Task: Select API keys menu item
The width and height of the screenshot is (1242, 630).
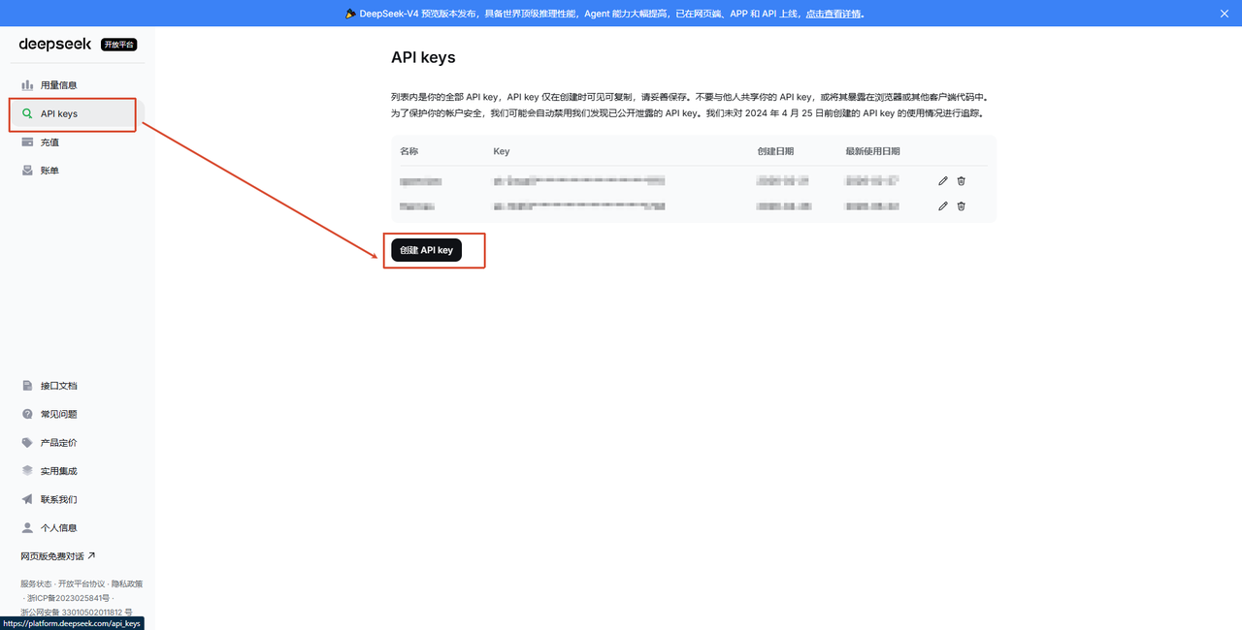Action: click(x=77, y=113)
